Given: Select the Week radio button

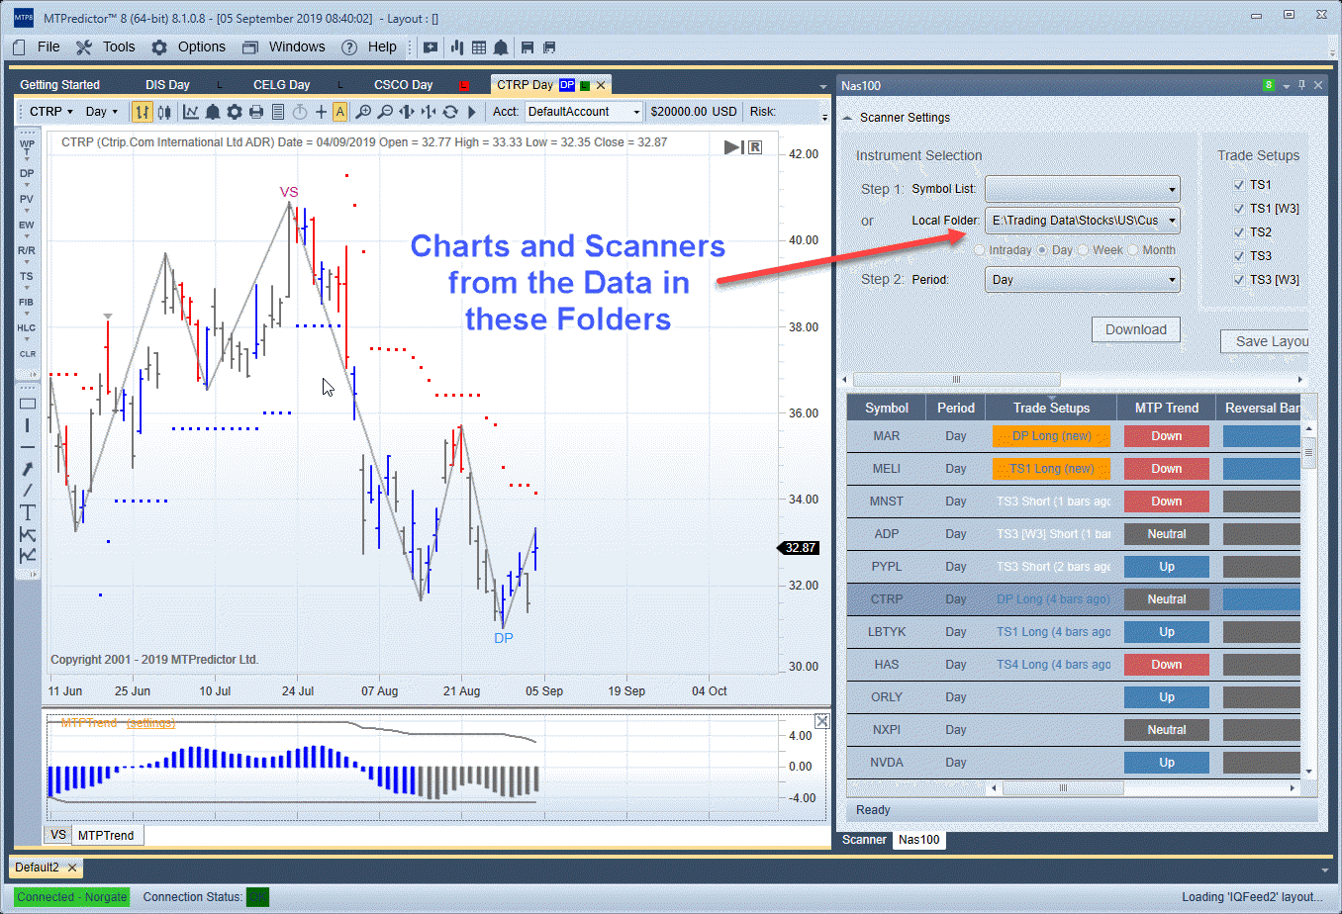Looking at the screenshot, I should point(1083,250).
